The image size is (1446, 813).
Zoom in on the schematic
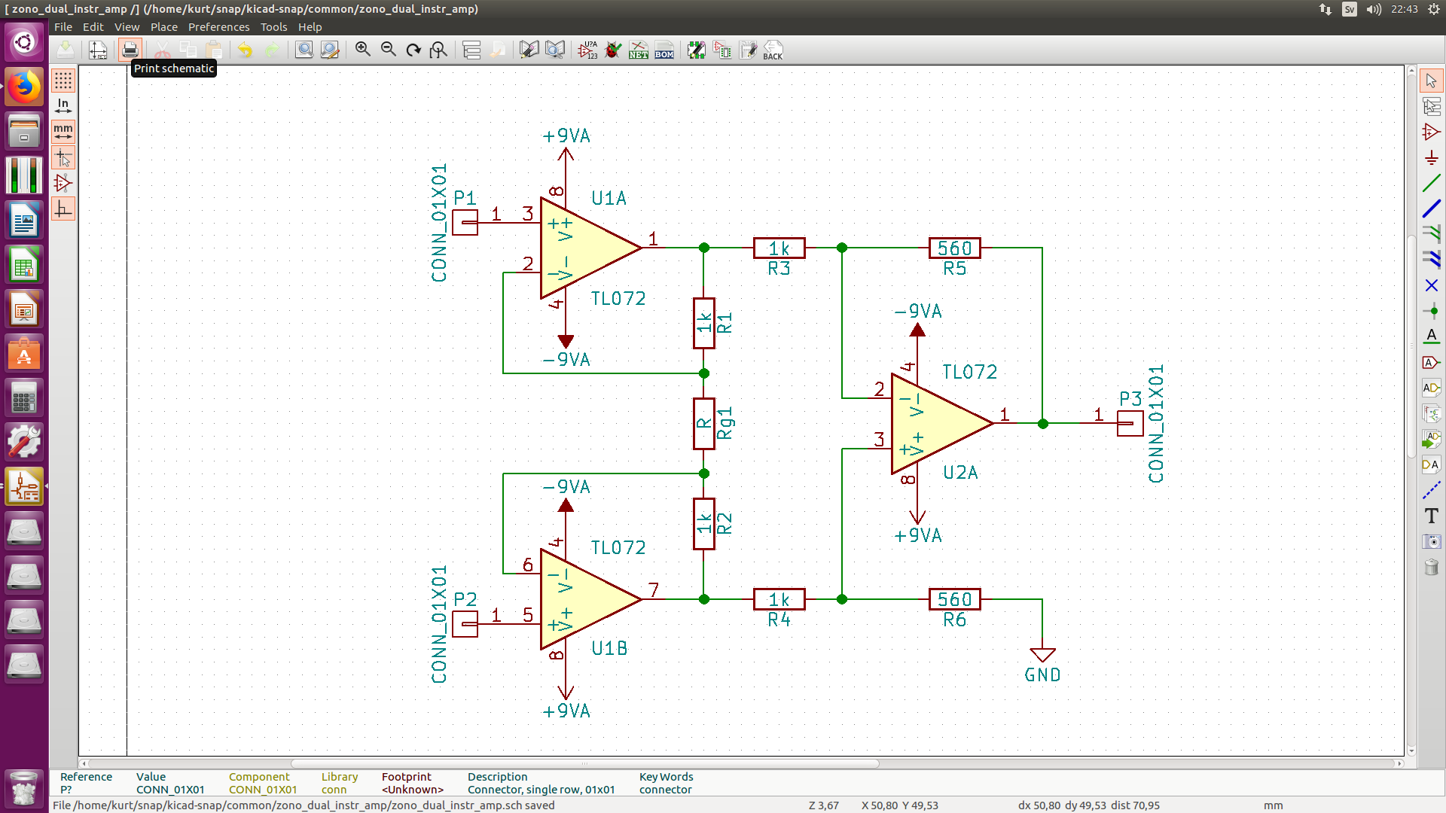[x=363, y=50]
